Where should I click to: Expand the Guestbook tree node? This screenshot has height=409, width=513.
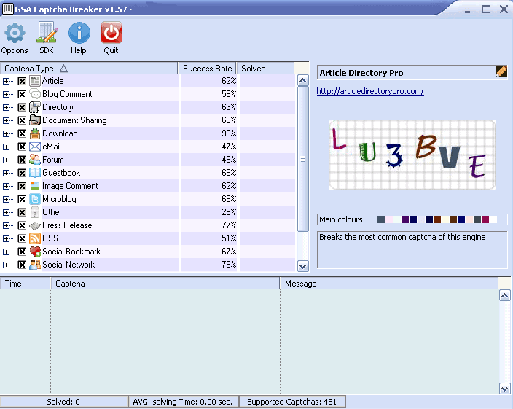(x=7, y=173)
